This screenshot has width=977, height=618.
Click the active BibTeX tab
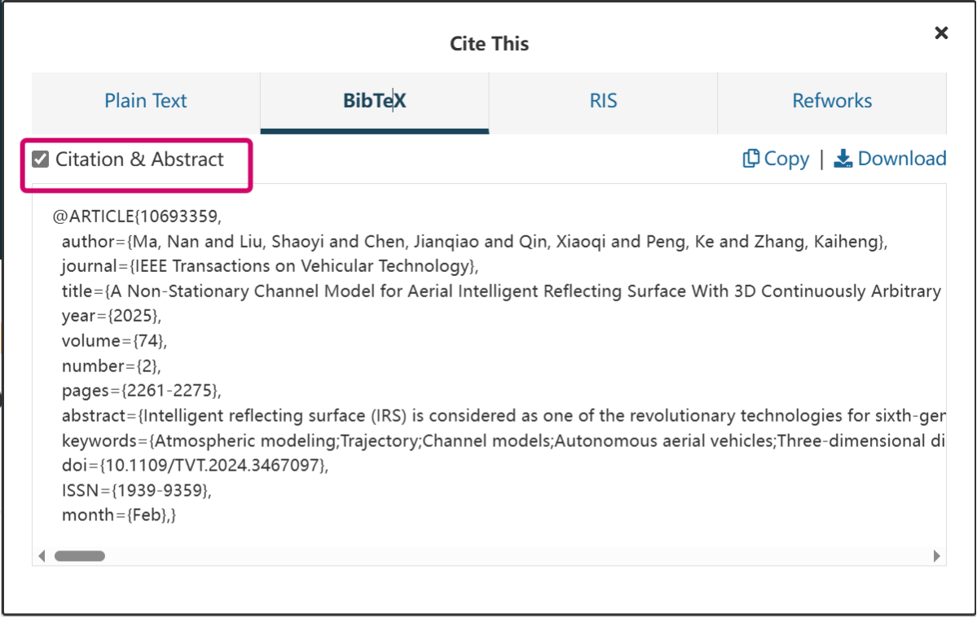(374, 100)
